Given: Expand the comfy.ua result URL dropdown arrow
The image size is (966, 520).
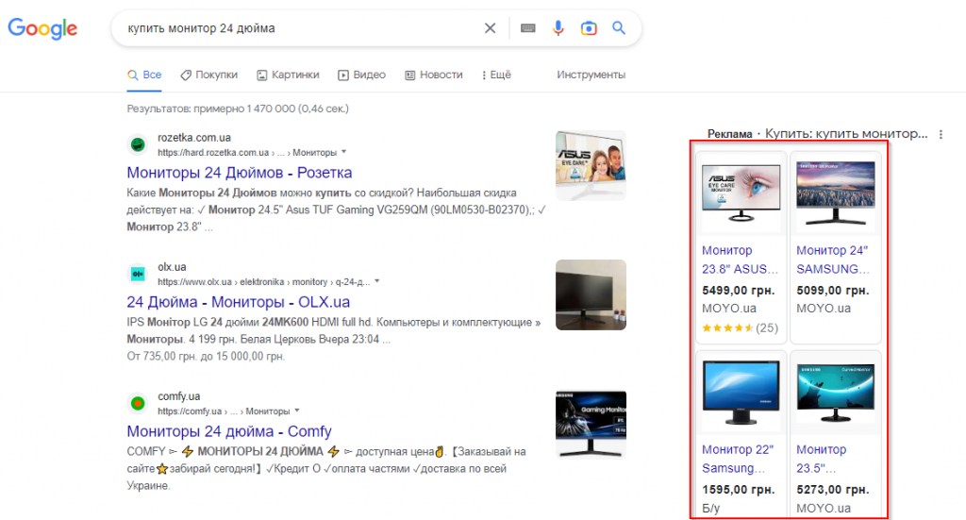Looking at the screenshot, I should point(297,411).
